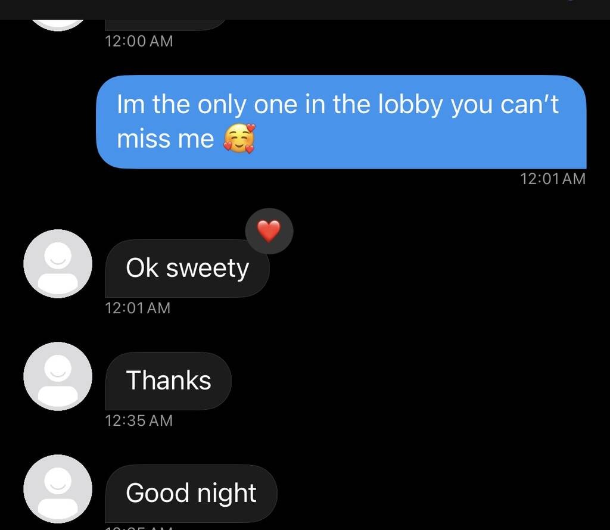The width and height of the screenshot is (610, 530).
Task: Select the "Good night" message bubble
Action: click(191, 494)
